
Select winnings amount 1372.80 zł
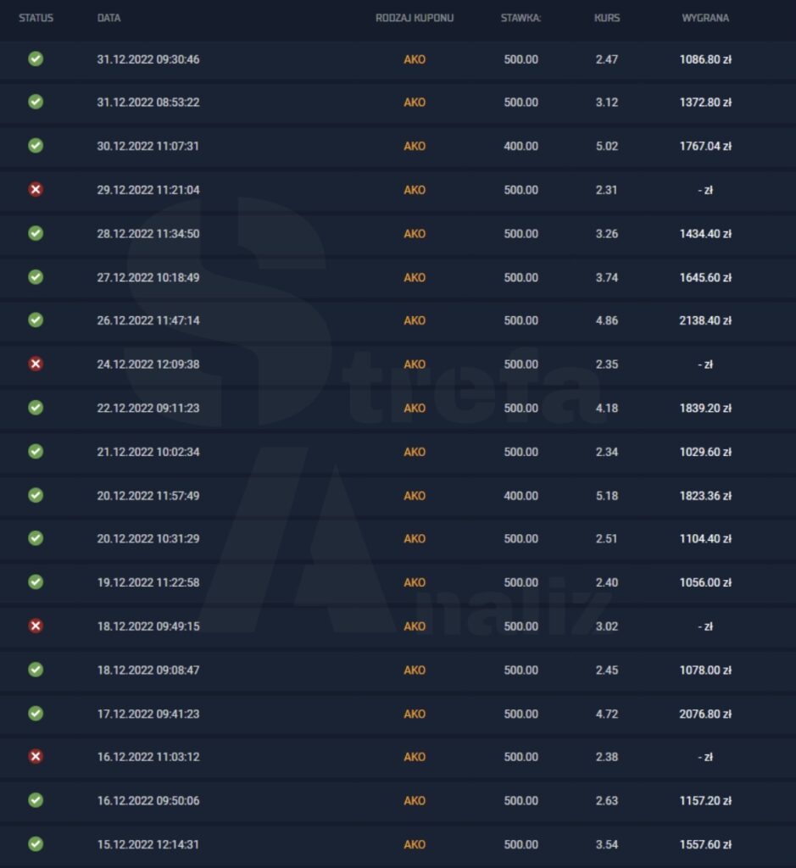coord(705,103)
